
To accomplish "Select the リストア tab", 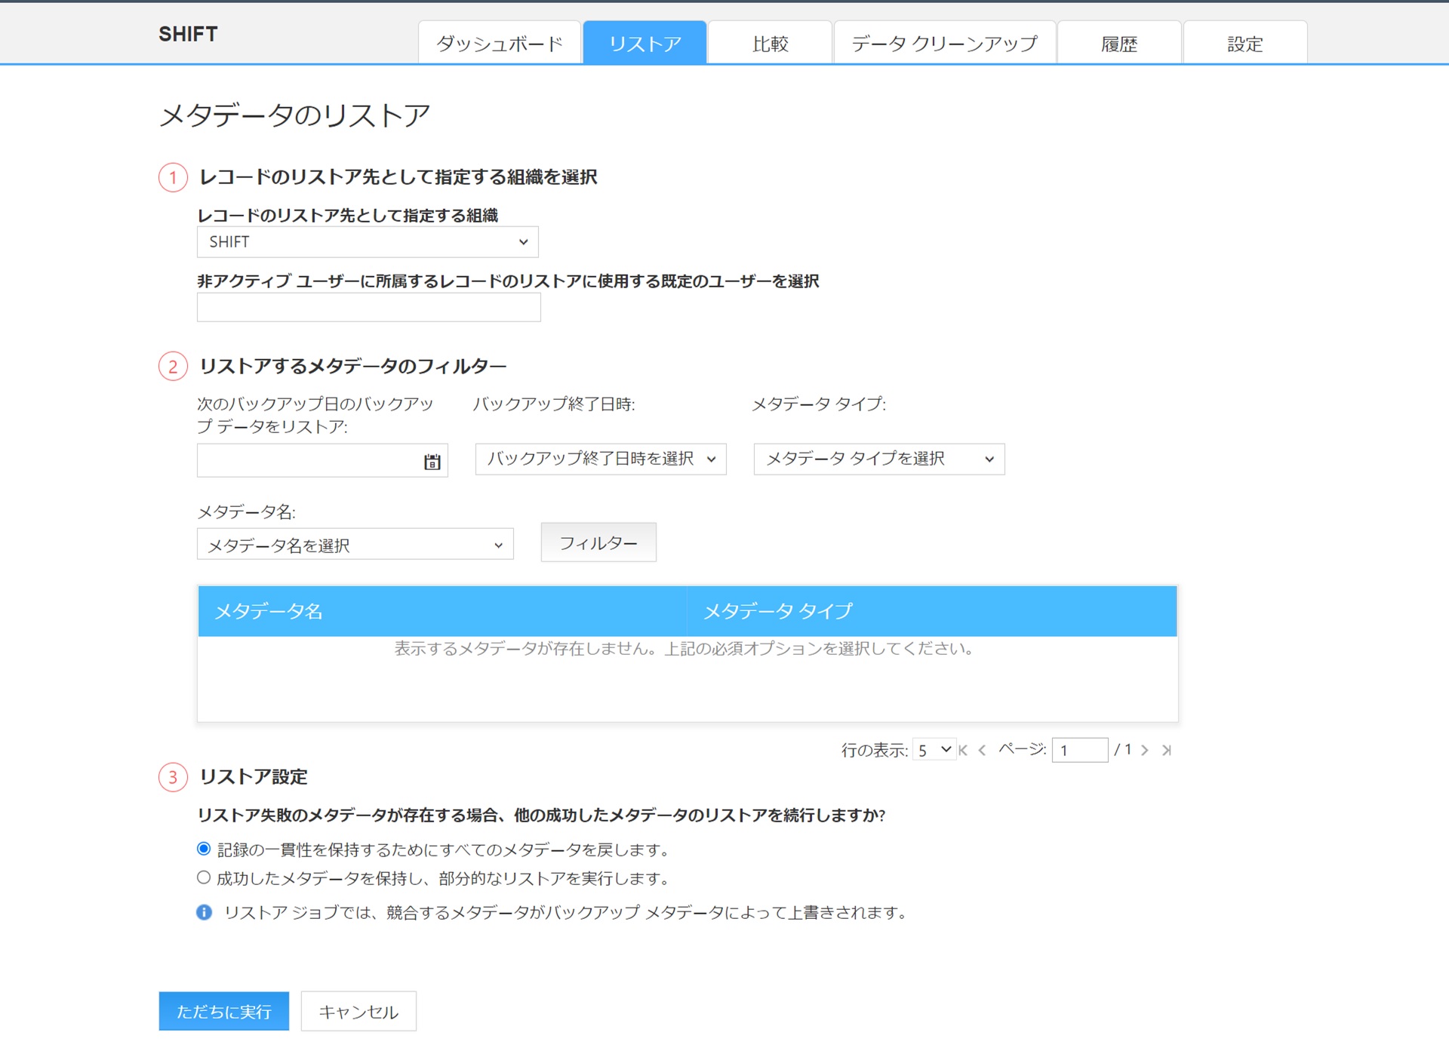I will pyautogui.click(x=645, y=43).
